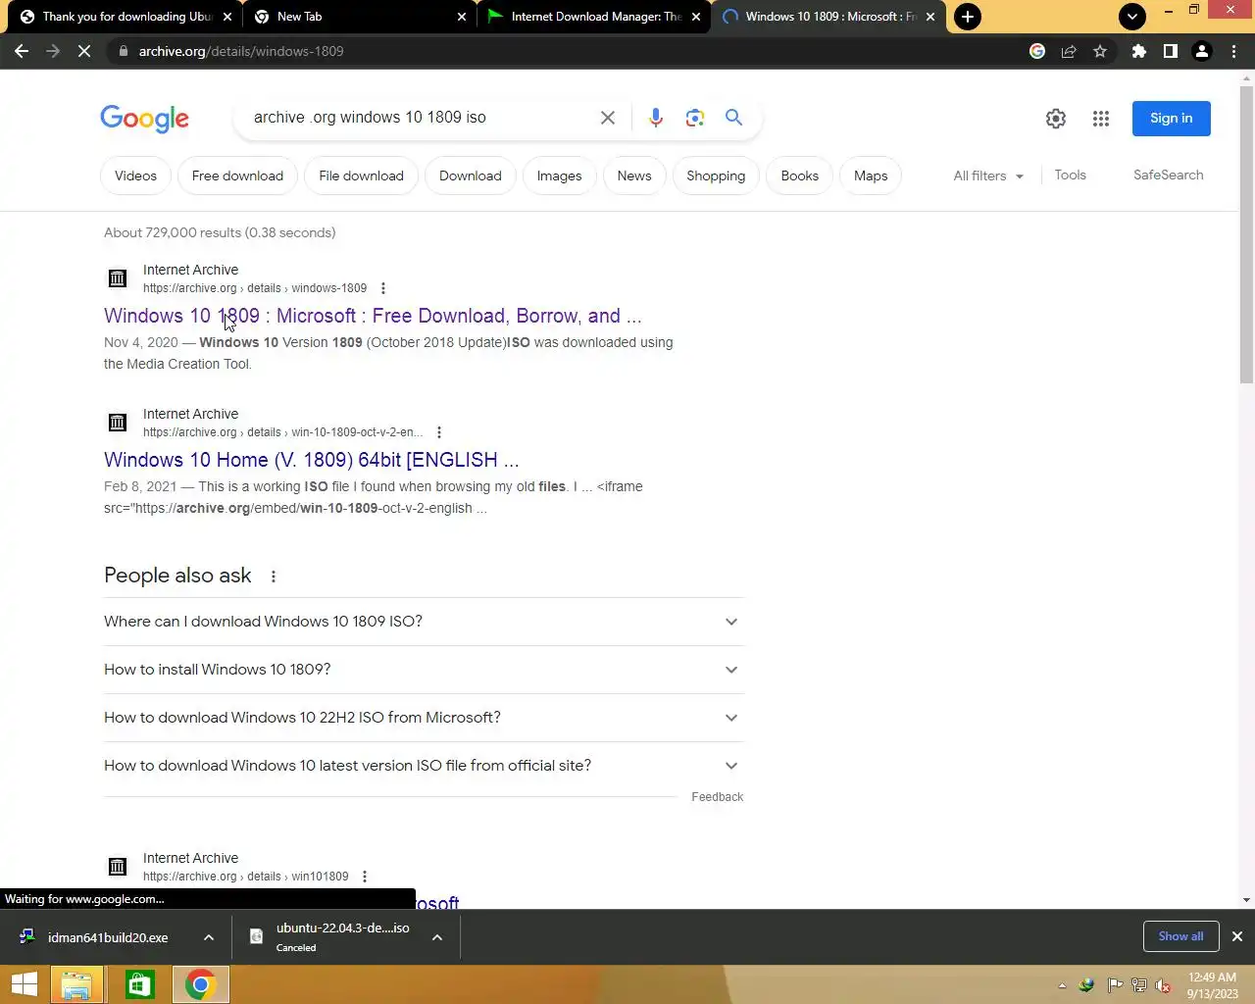Open ubuntu iso download options arrow

[x=437, y=937]
